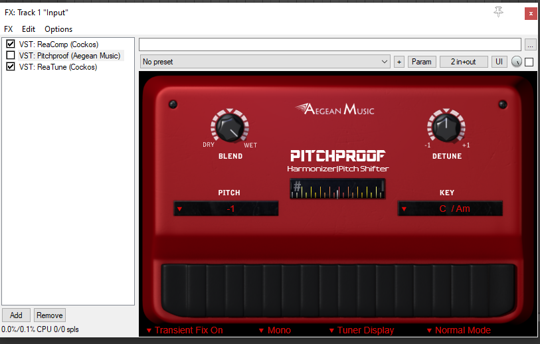Toggle the plugin bypass checkbox at top right
Image resolution: width=540 pixels, height=344 pixels.
point(529,62)
